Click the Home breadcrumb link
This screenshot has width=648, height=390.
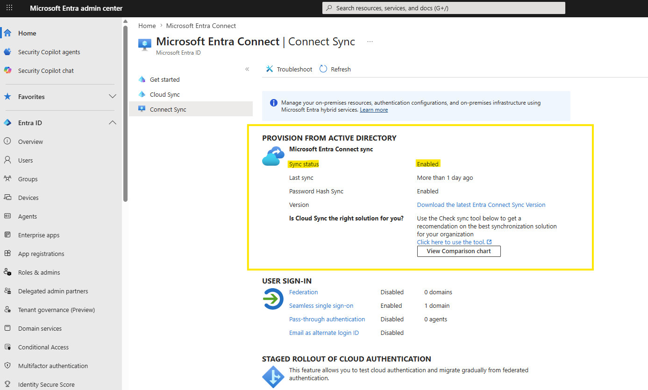[147, 26]
